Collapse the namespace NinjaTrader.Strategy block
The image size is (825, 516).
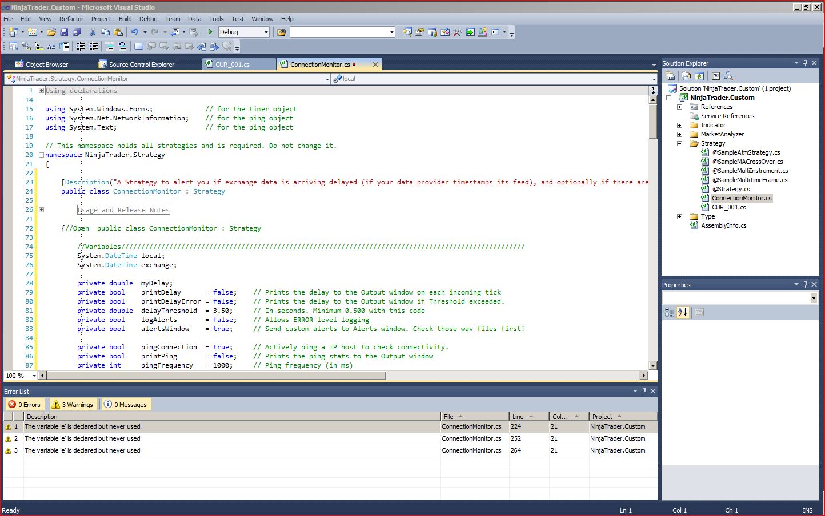pyautogui.click(x=41, y=155)
